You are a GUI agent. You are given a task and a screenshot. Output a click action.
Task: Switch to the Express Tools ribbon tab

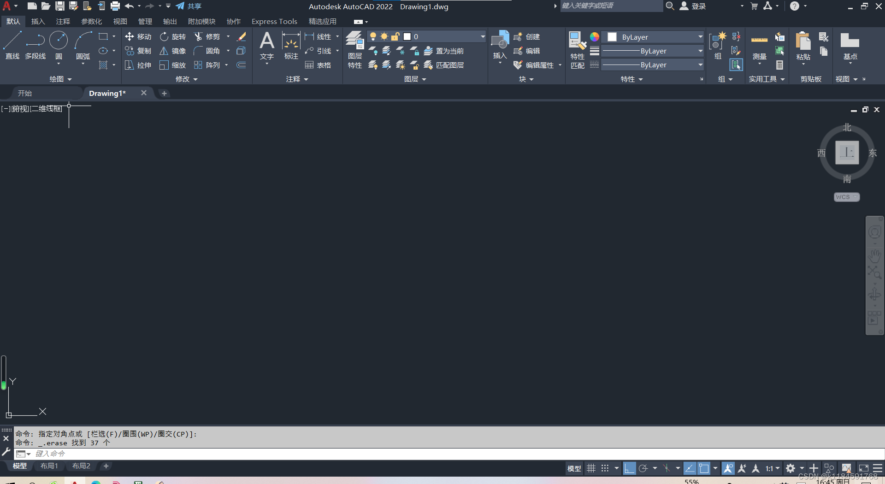click(x=274, y=21)
